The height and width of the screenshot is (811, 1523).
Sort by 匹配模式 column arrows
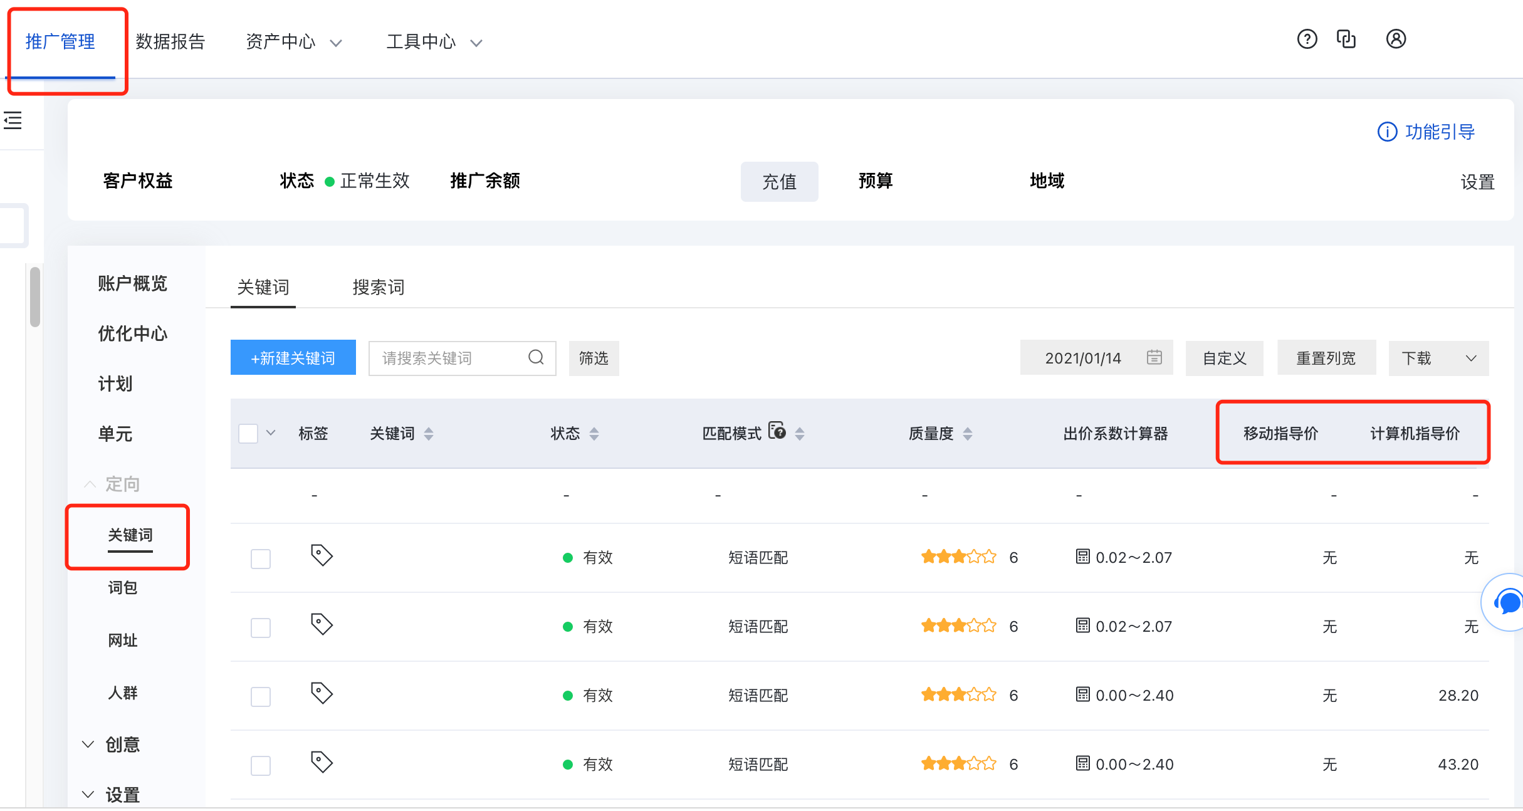pyautogui.click(x=800, y=434)
